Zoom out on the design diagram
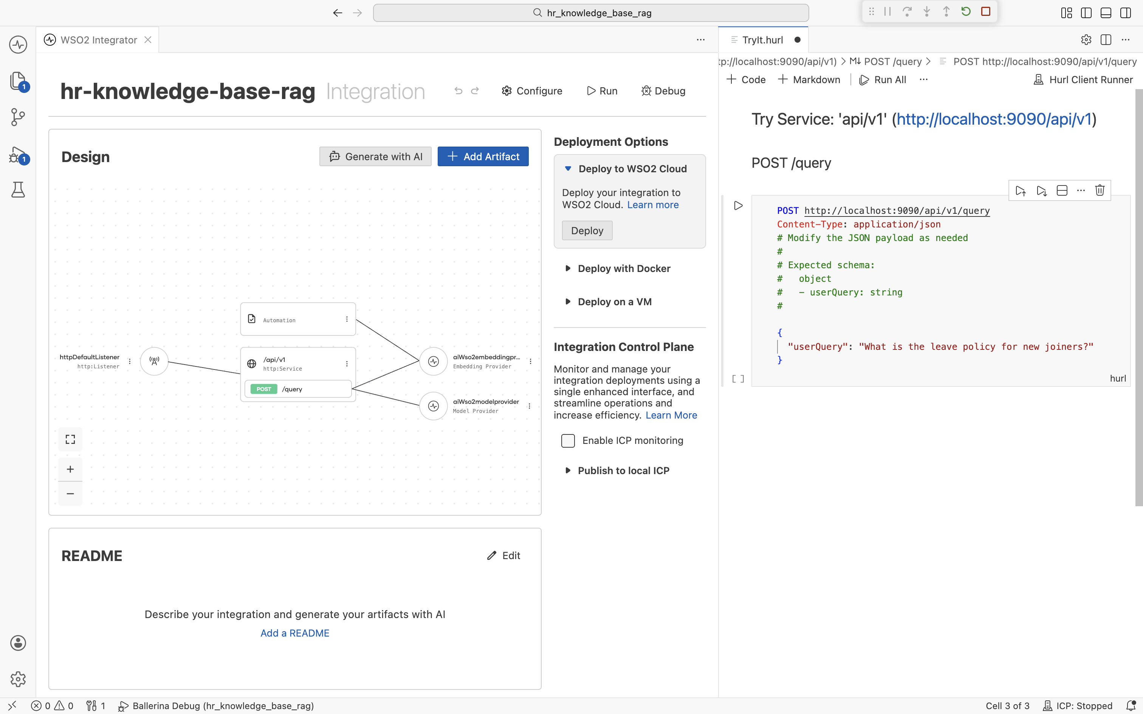1143x714 pixels. pyautogui.click(x=70, y=493)
